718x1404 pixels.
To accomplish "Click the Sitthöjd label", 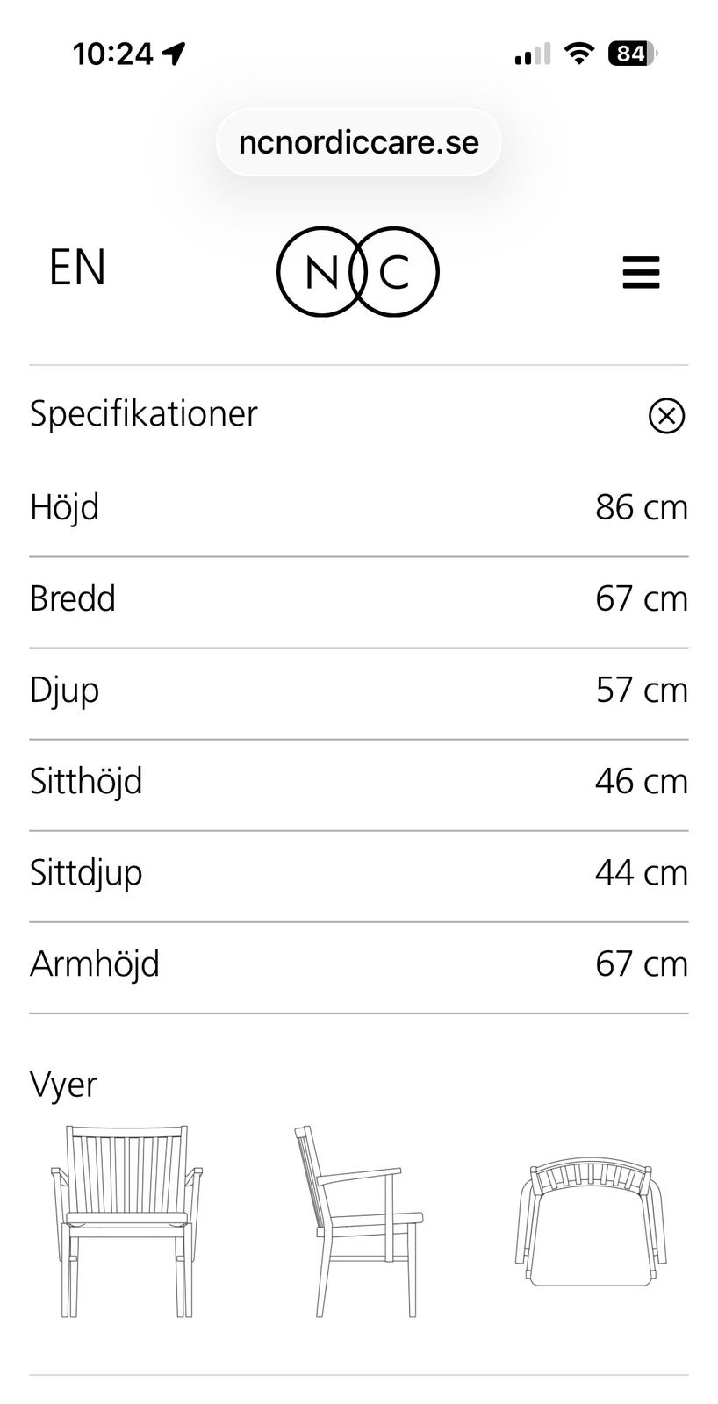I will pos(86,781).
